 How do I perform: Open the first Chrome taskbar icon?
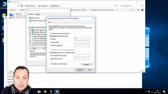45,91
